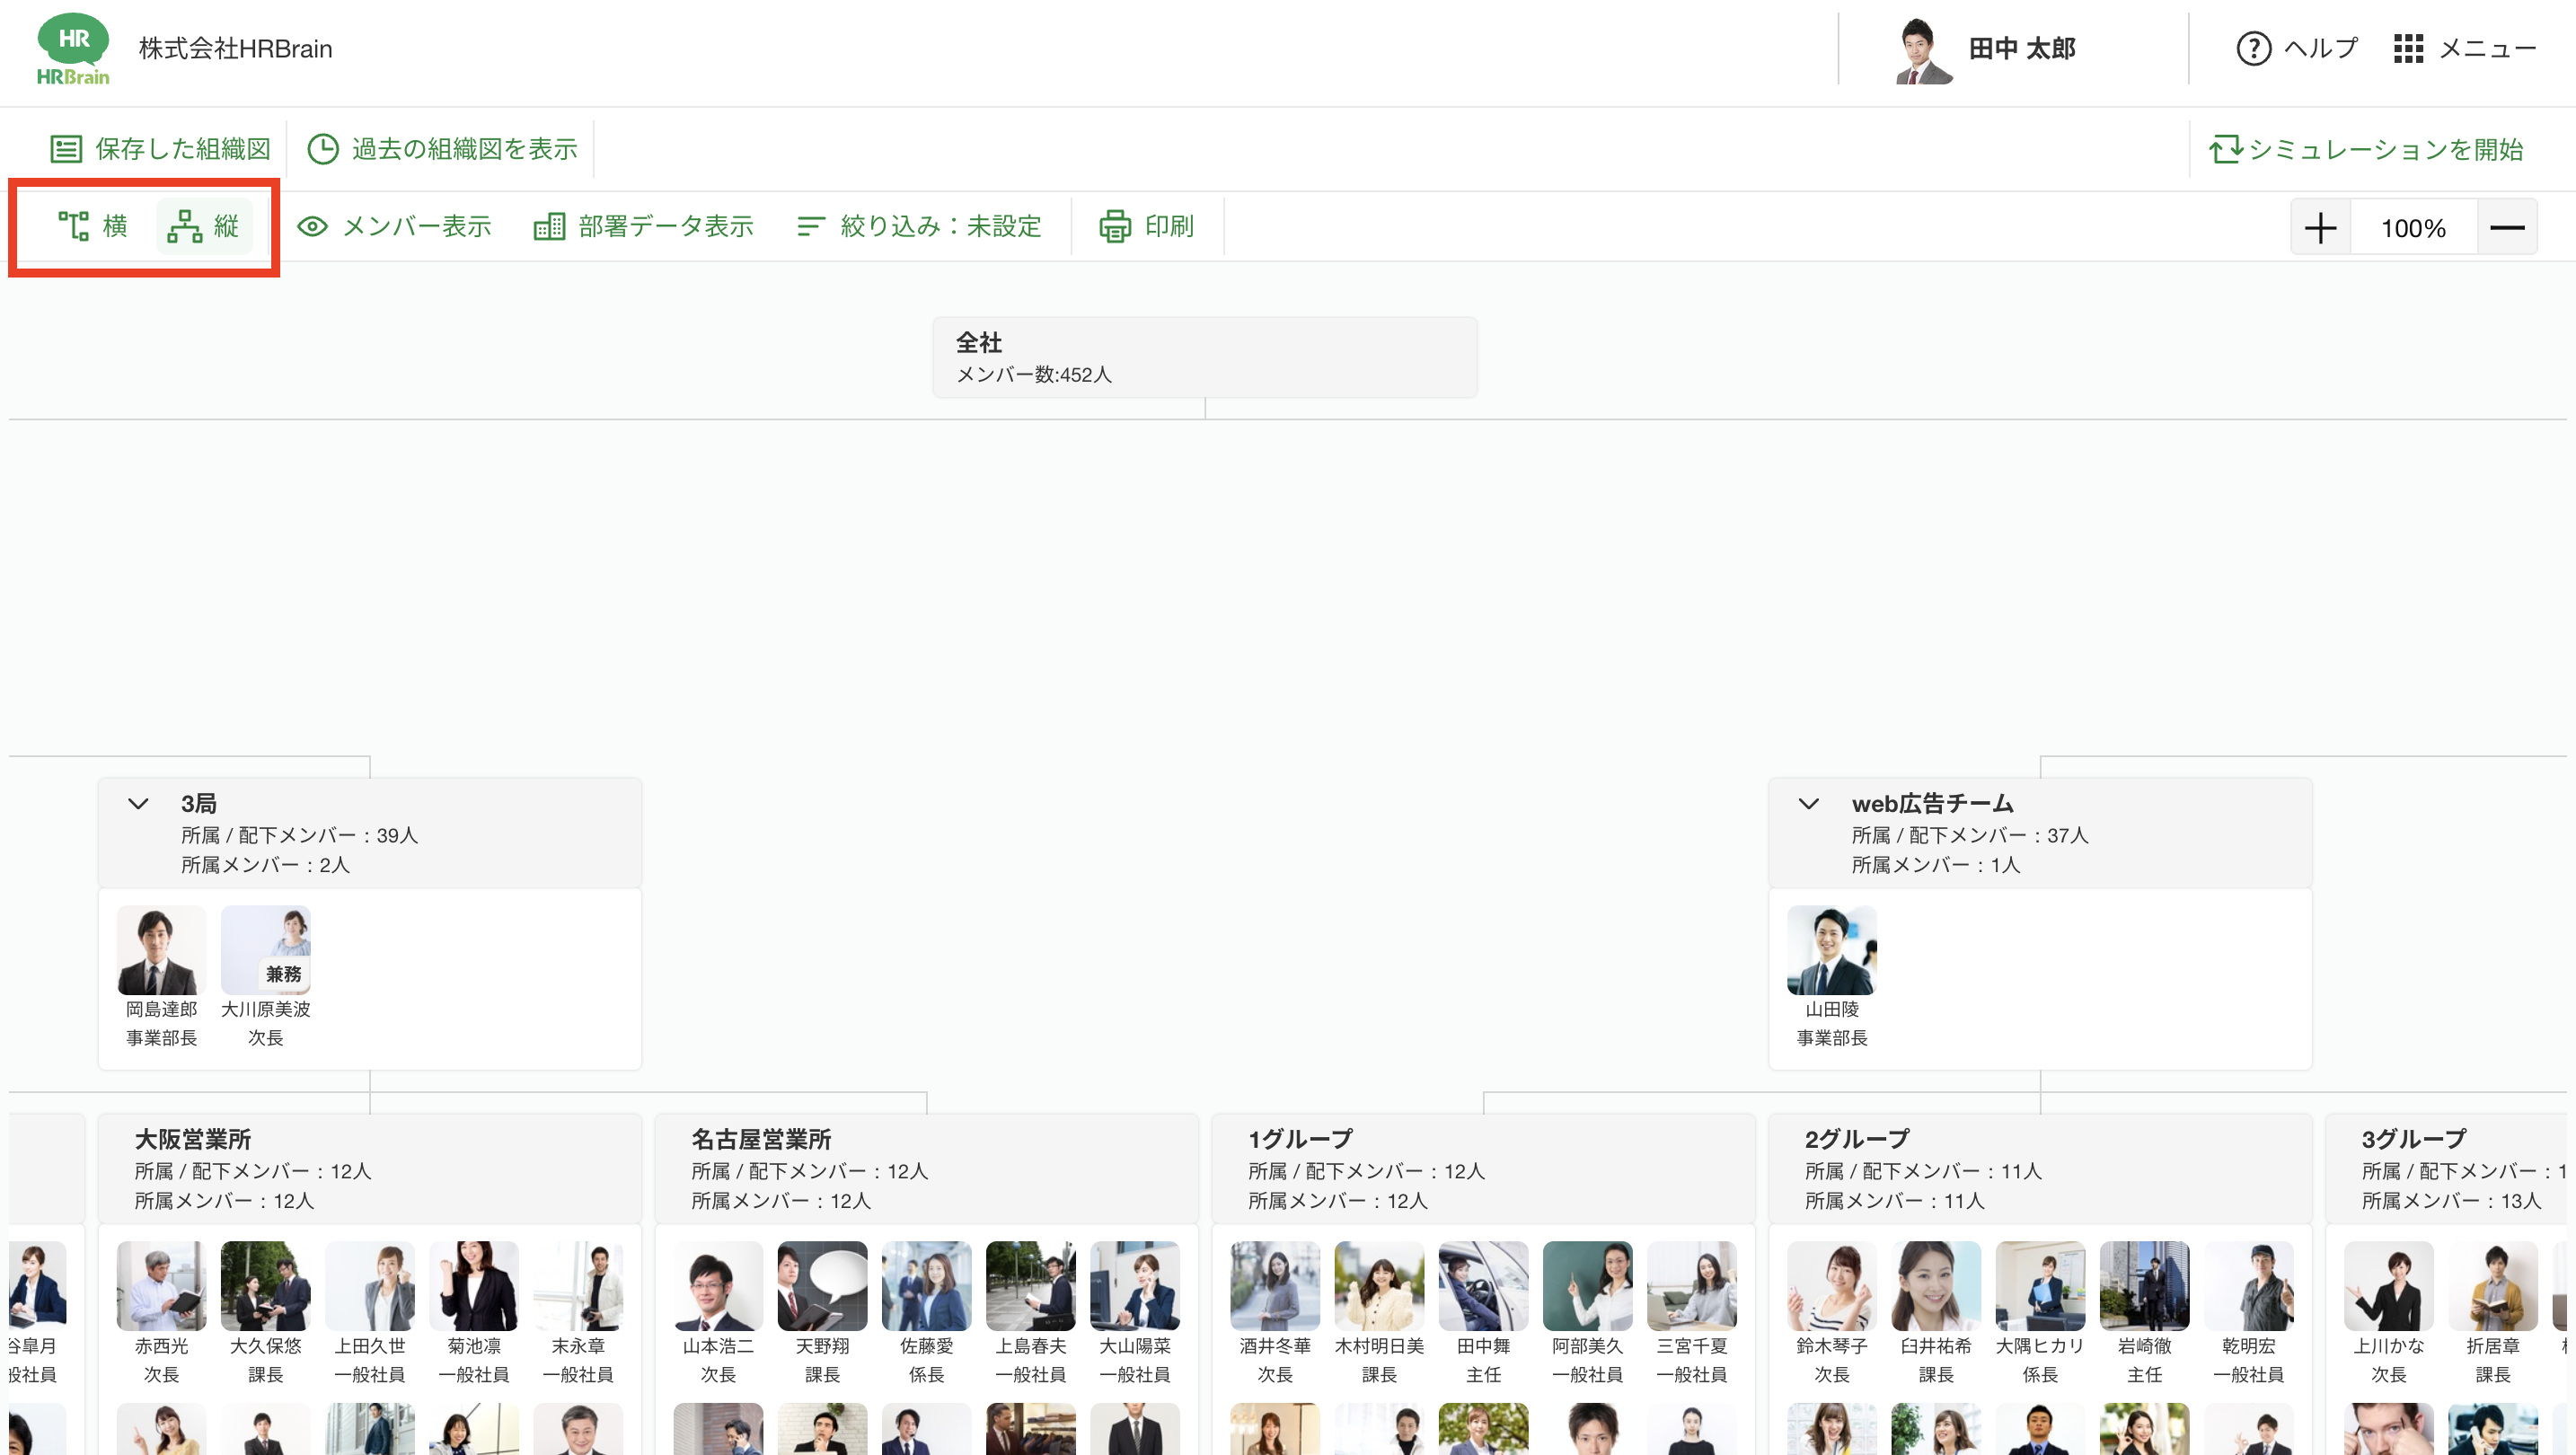Open 田中舞's member photo
This screenshot has width=2576, height=1455.
click(x=1483, y=1286)
